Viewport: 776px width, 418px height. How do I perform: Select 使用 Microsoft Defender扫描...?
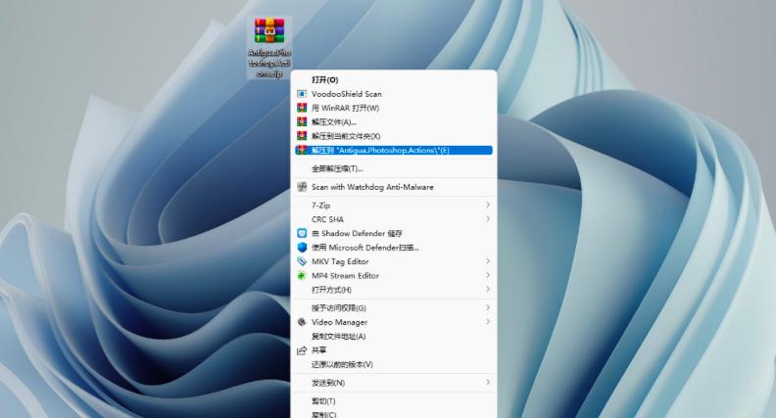point(394,247)
